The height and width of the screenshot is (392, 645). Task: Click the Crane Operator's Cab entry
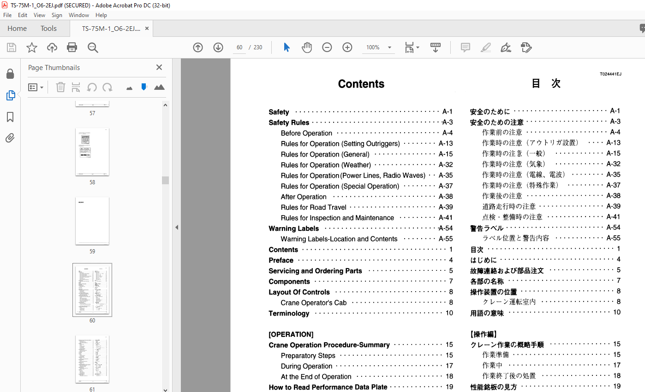314,303
